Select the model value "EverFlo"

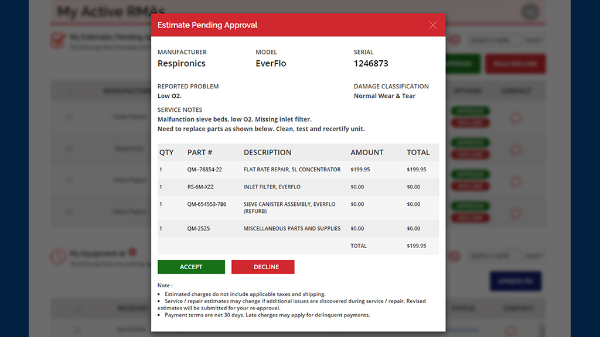pos(271,63)
